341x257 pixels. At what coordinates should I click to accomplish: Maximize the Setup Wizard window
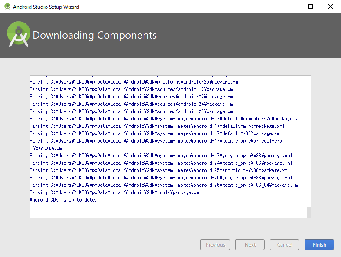click(x=310, y=7)
